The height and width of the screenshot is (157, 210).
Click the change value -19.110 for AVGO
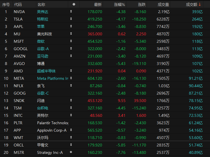coord(139,64)
